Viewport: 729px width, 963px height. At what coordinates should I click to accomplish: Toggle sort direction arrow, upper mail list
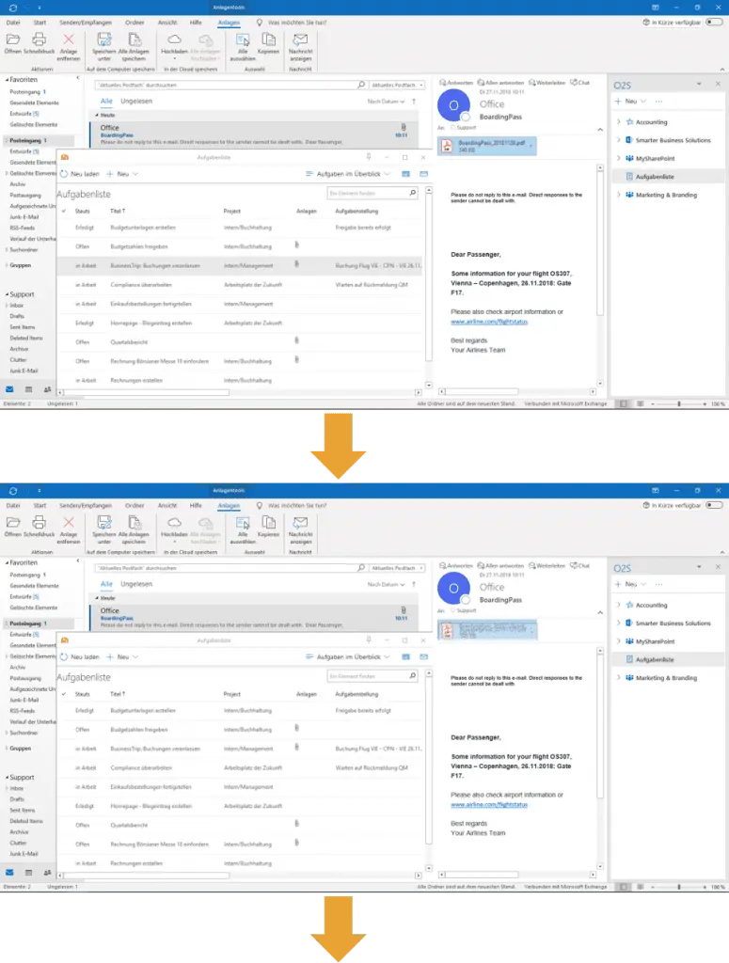pyautogui.click(x=414, y=102)
